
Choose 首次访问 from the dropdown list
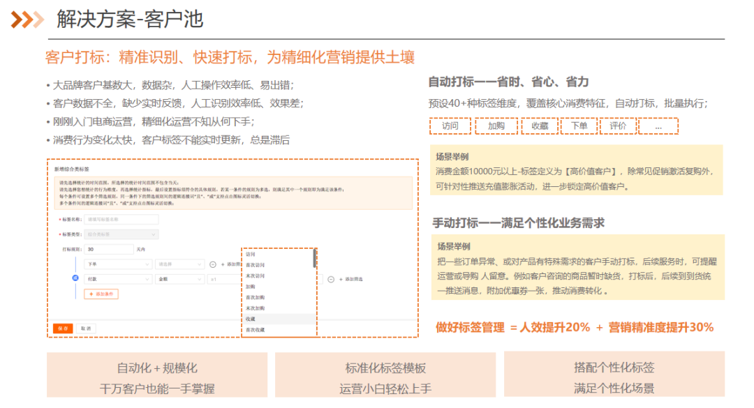256,265
